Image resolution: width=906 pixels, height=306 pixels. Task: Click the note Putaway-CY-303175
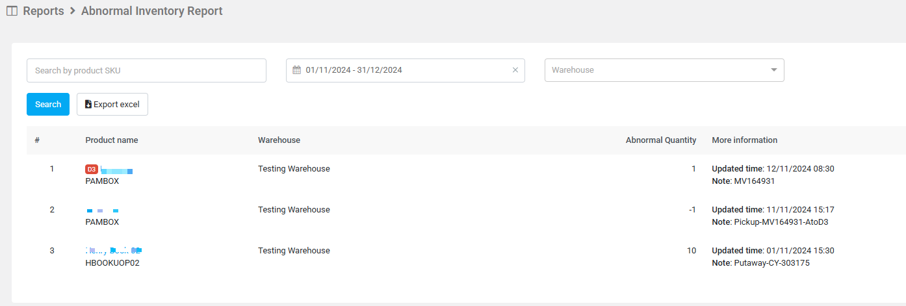click(771, 263)
